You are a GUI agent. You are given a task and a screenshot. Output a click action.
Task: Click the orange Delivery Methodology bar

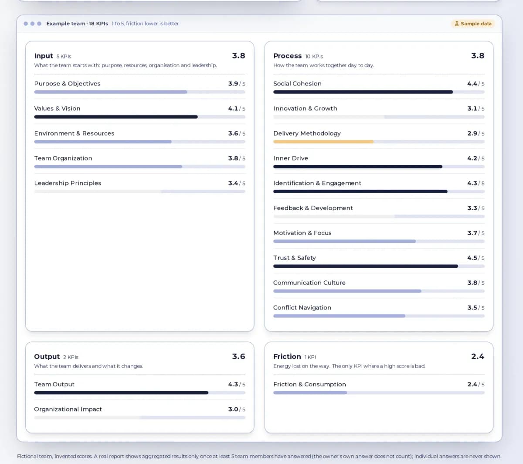tap(323, 142)
